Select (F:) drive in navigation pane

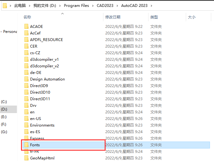click(x=4, y=124)
